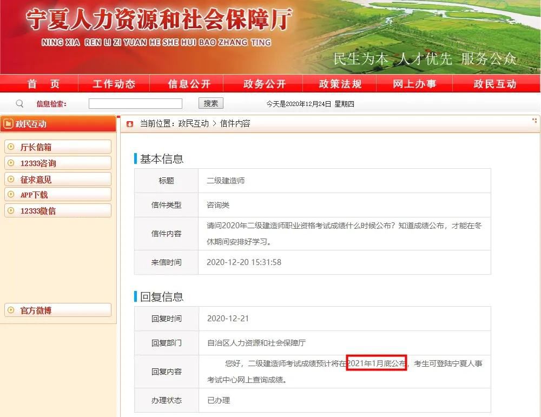
Task: Click the 搜索 search button
Action: 210,103
